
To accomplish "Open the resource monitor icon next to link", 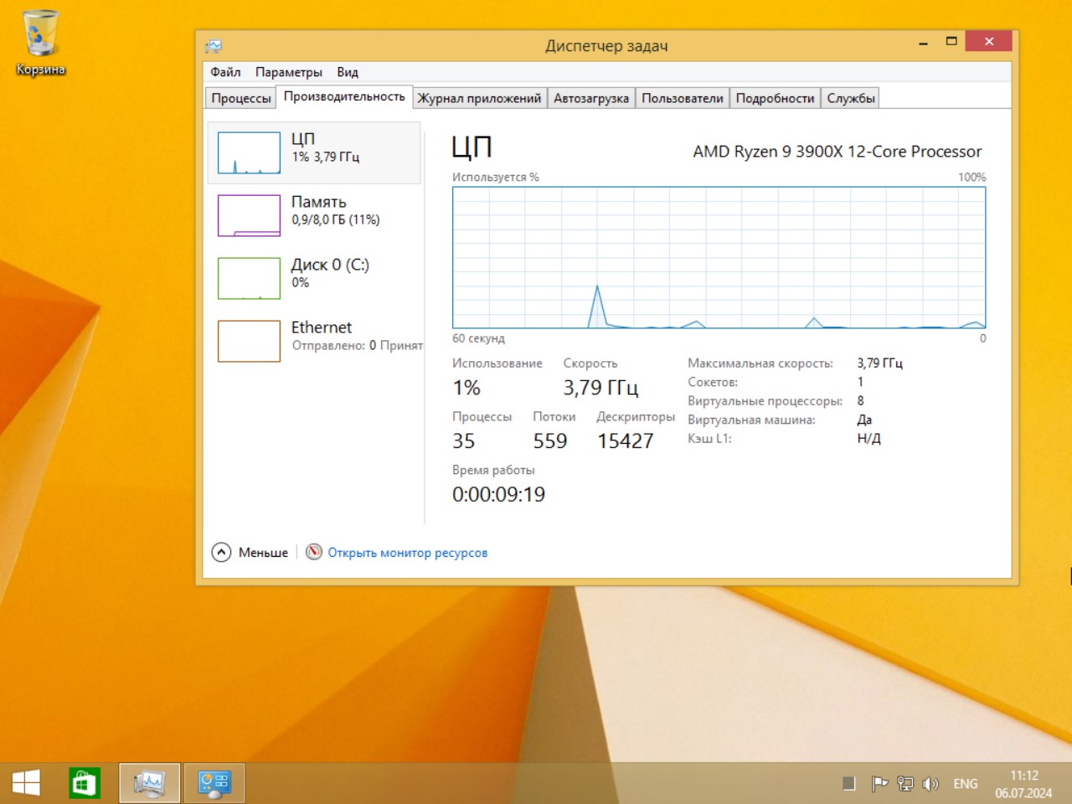I will click(313, 552).
